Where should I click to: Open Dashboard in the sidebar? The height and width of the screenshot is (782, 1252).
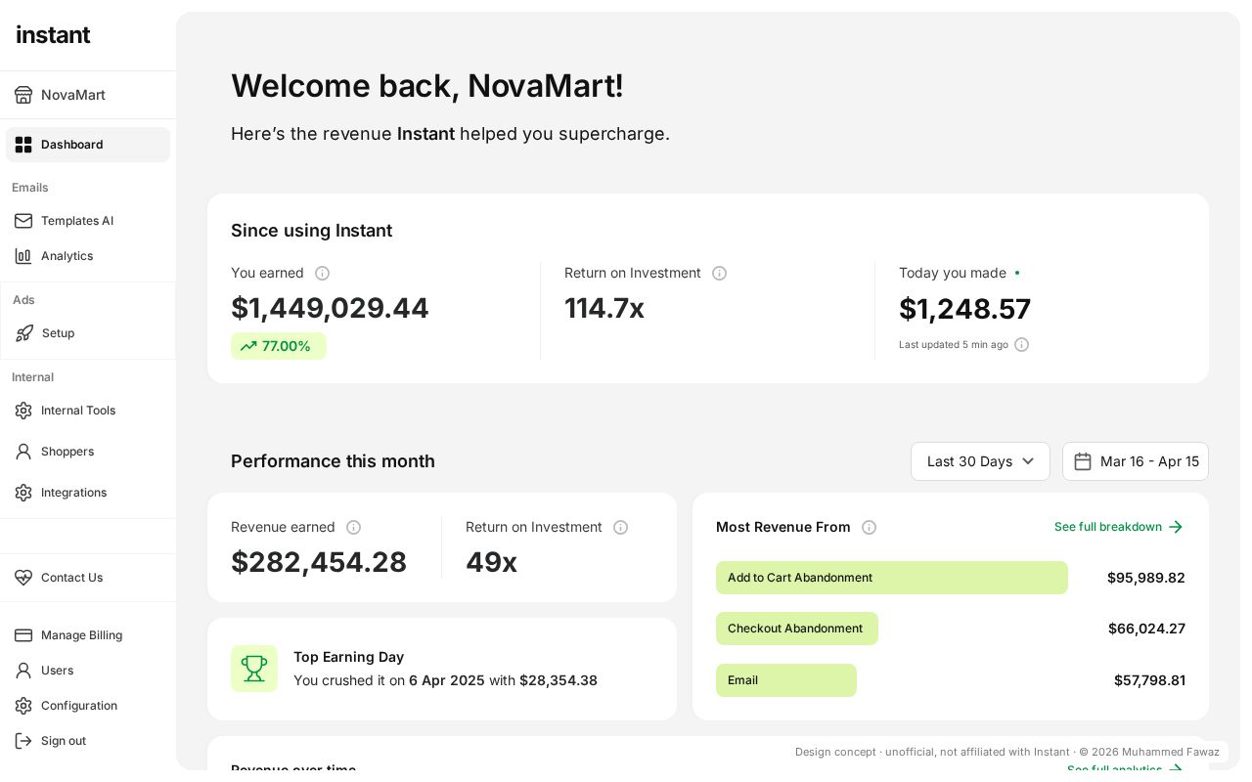(x=88, y=145)
